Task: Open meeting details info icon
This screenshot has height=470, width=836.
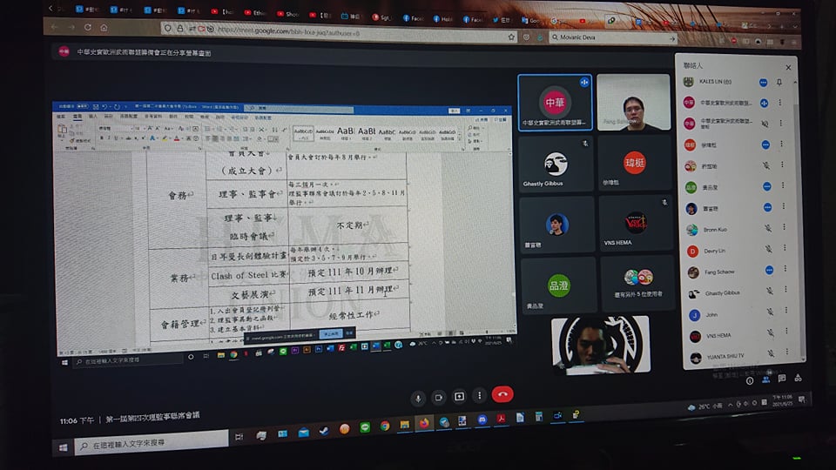Action: 751,379
